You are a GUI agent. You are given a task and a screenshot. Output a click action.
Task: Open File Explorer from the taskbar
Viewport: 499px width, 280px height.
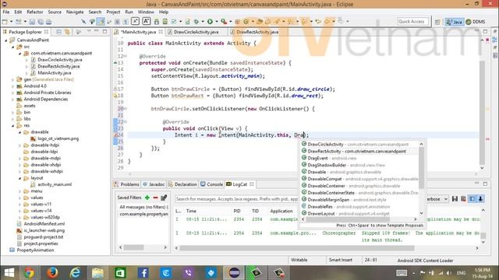[97, 273]
